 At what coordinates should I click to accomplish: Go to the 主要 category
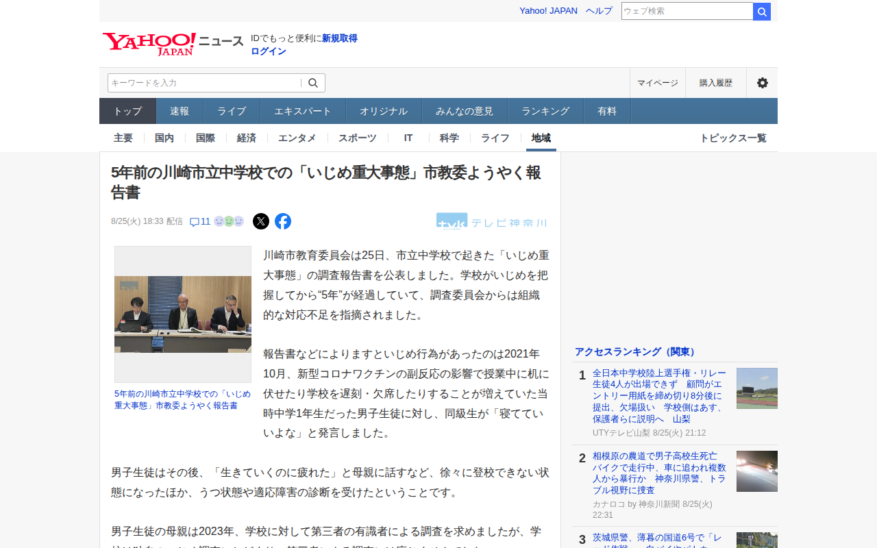tap(123, 138)
